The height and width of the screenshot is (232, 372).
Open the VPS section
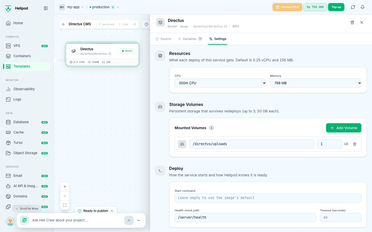pos(27,46)
